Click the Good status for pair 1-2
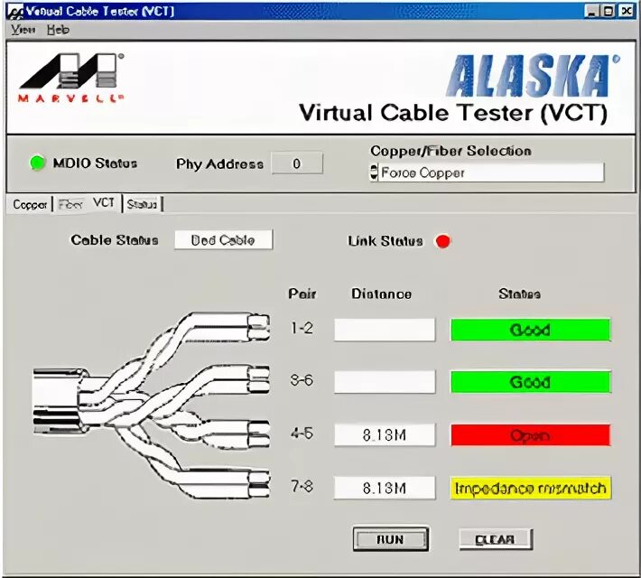641x578 pixels. pos(531,330)
